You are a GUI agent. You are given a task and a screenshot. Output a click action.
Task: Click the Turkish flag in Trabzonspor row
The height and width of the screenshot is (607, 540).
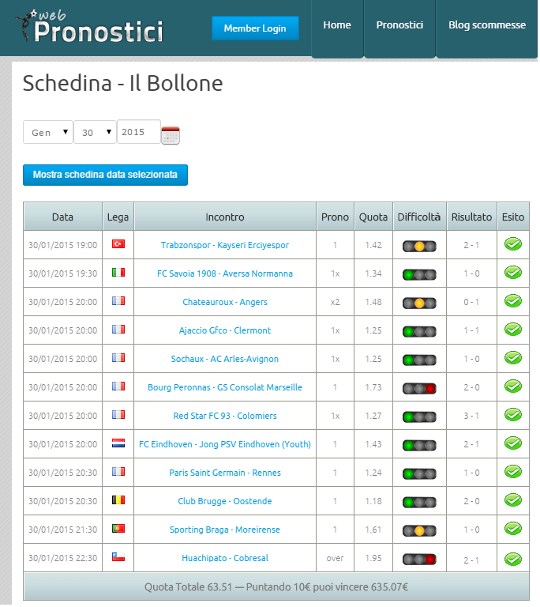118,244
